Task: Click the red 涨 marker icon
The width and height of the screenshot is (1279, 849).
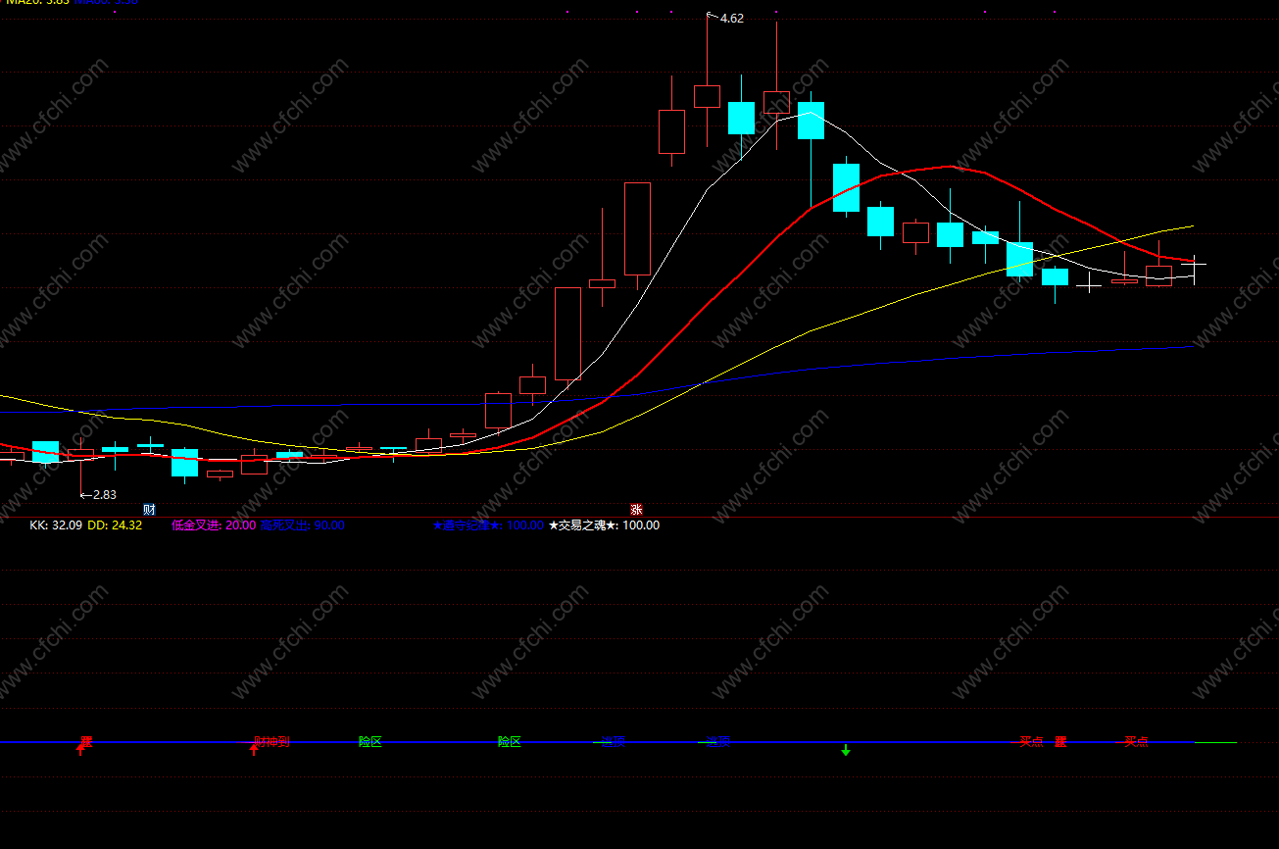Action: coord(636,510)
